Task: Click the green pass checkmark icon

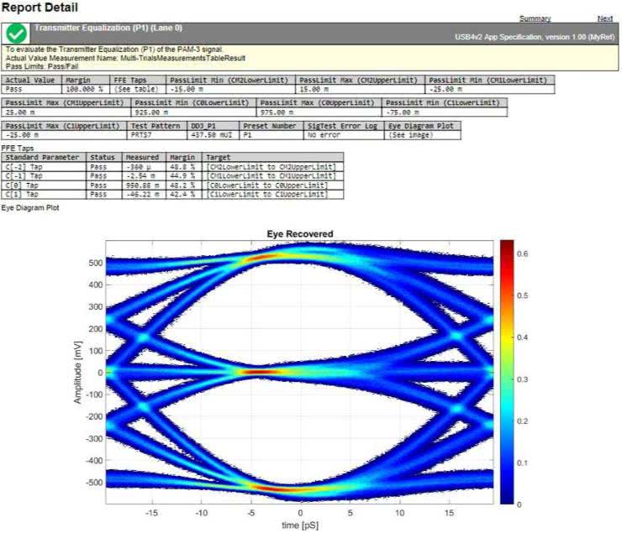Action: [x=16, y=33]
